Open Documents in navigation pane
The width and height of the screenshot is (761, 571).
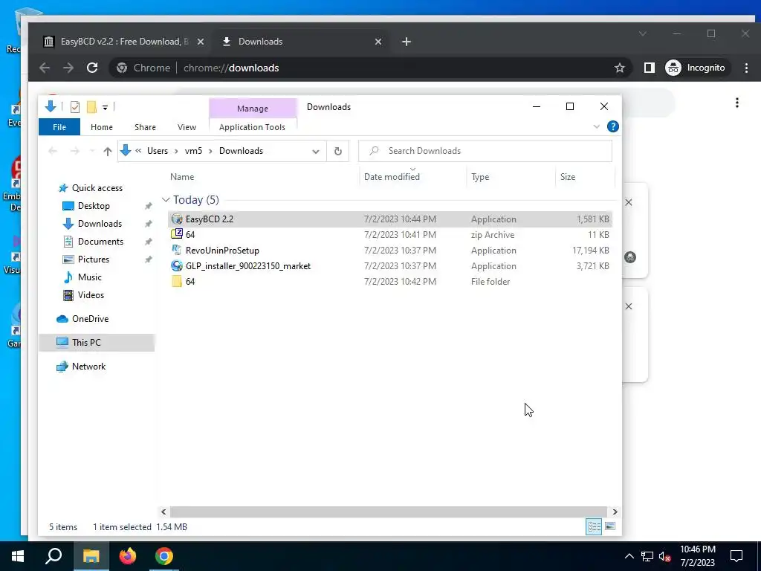click(100, 242)
